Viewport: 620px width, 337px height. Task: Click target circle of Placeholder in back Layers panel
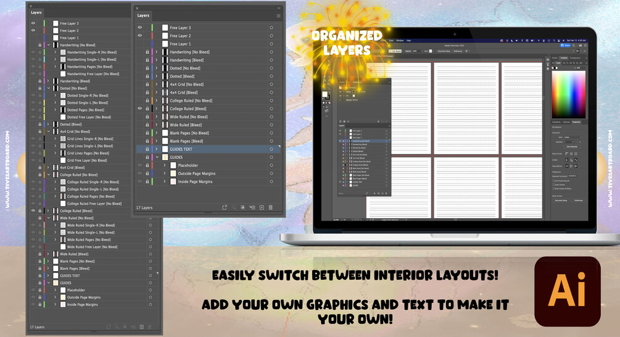click(151, 290)
